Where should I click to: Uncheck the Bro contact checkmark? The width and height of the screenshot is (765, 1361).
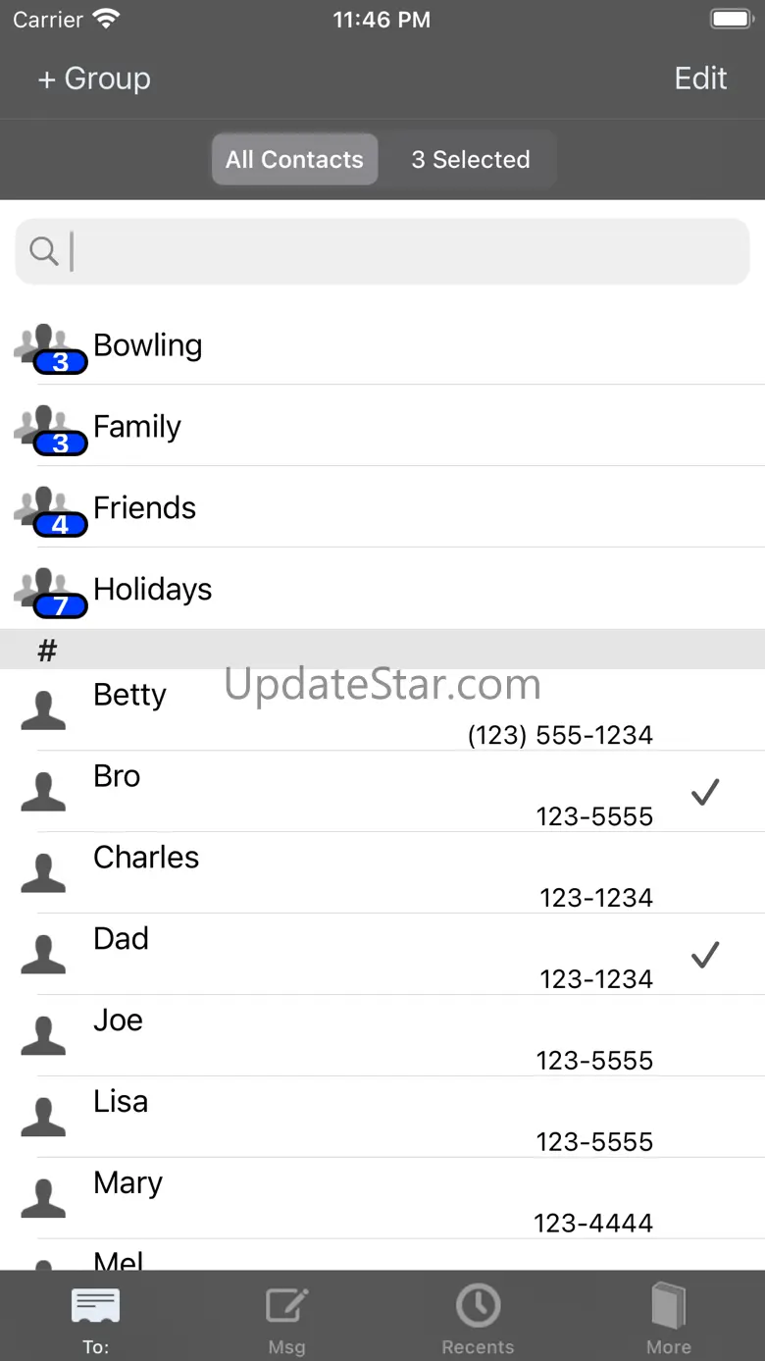click(x=705, y=792)
